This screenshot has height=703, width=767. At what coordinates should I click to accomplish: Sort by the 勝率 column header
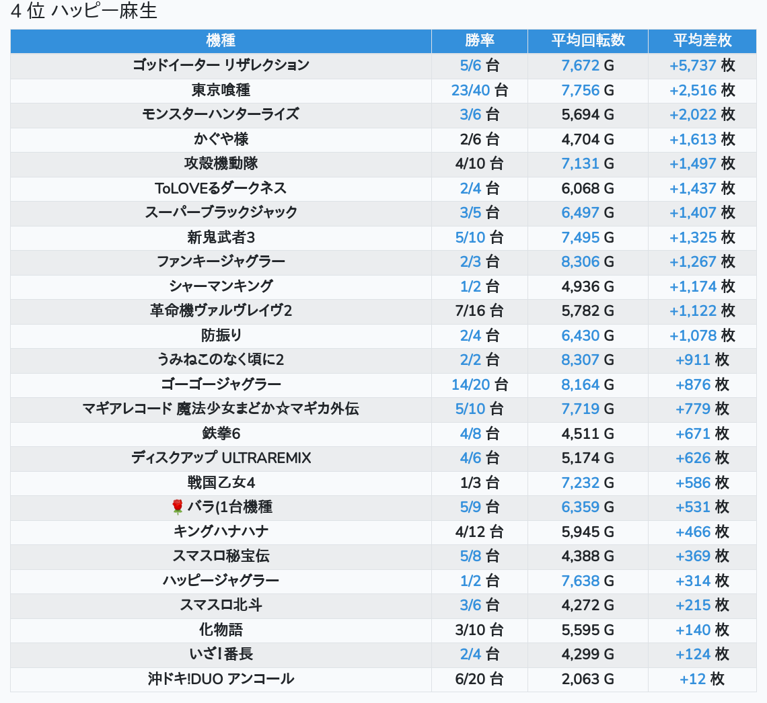point(479,40)
